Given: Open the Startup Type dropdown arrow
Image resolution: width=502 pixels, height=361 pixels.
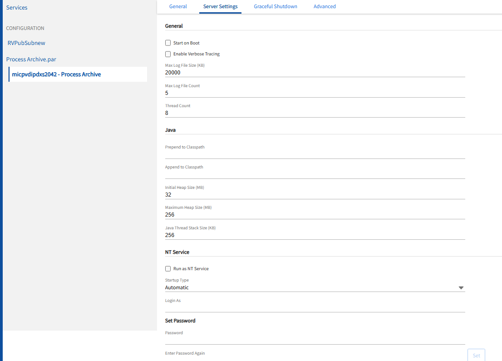Looking at the screenshot, I should tap(461, 288).
